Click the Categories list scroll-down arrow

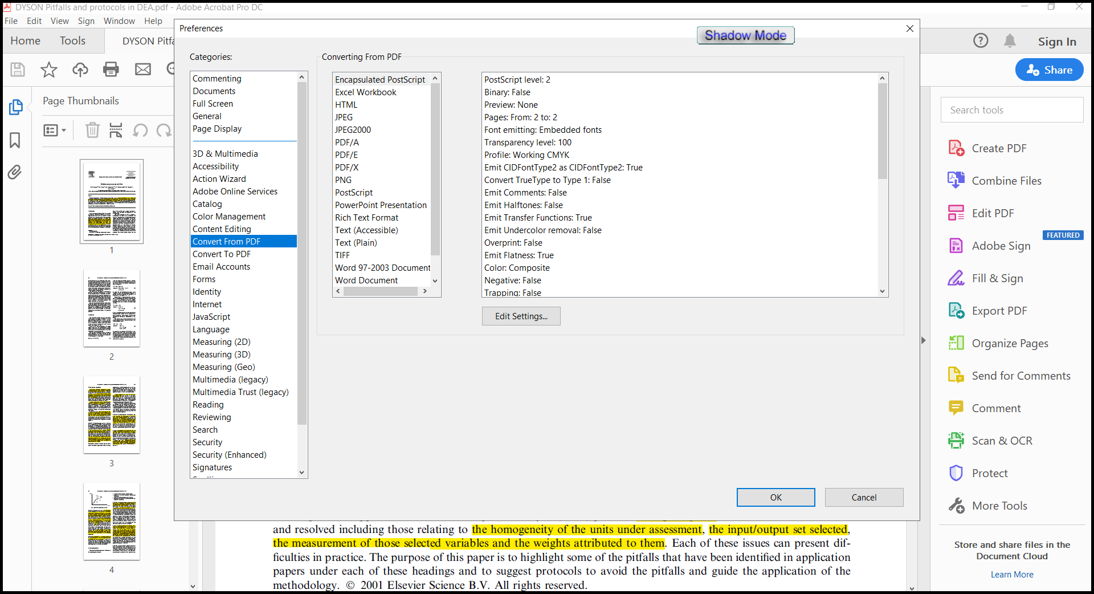pyautogui.click(x=302, y=473)
